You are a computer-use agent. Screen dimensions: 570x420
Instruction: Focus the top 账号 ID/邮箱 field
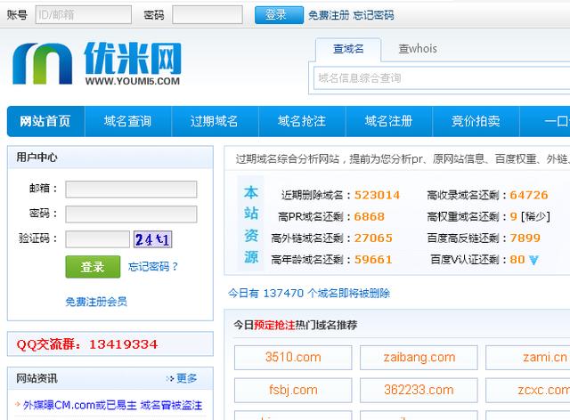click(x=83, y=15)
